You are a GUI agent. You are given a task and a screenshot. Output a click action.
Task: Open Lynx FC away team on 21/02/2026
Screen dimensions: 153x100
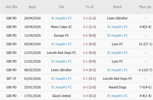point(118,61)
